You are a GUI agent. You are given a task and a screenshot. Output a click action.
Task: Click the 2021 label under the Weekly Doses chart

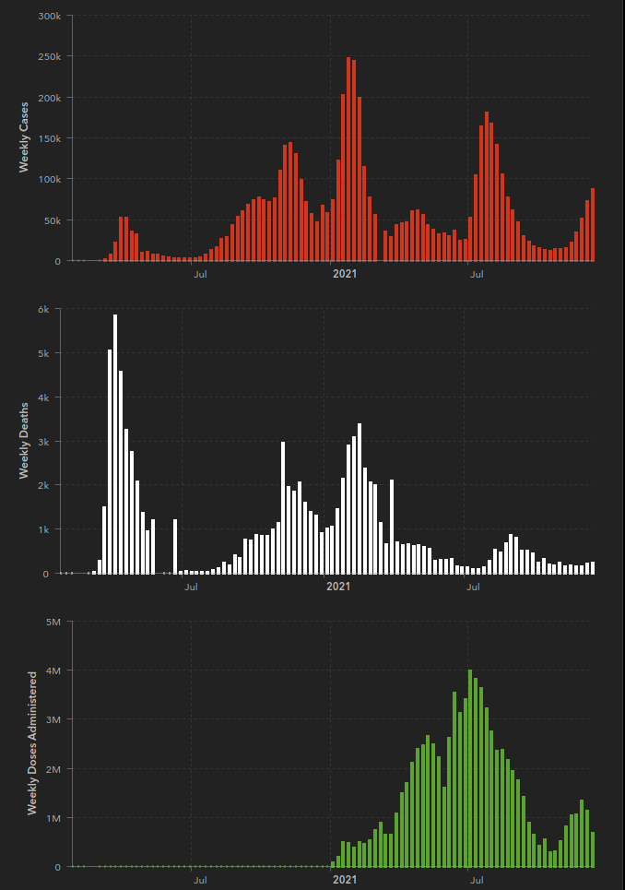point(344,880)
